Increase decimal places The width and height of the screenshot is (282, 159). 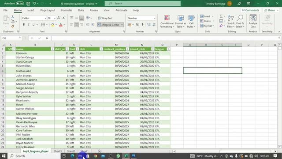coord(149,25)
